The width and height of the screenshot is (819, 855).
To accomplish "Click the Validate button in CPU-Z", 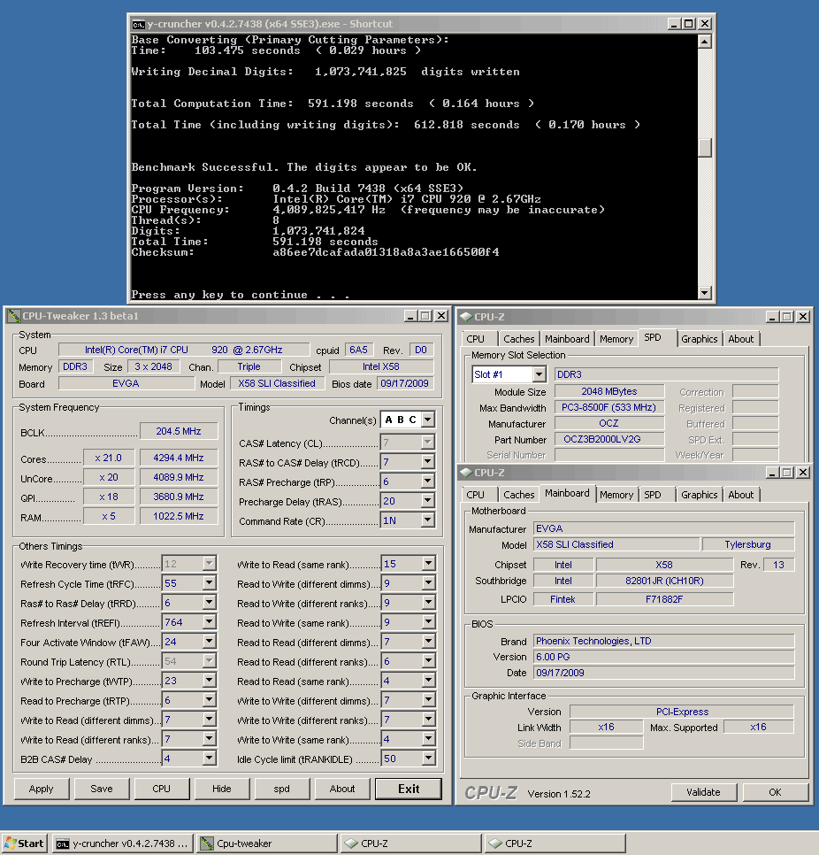I will (703, 792).
